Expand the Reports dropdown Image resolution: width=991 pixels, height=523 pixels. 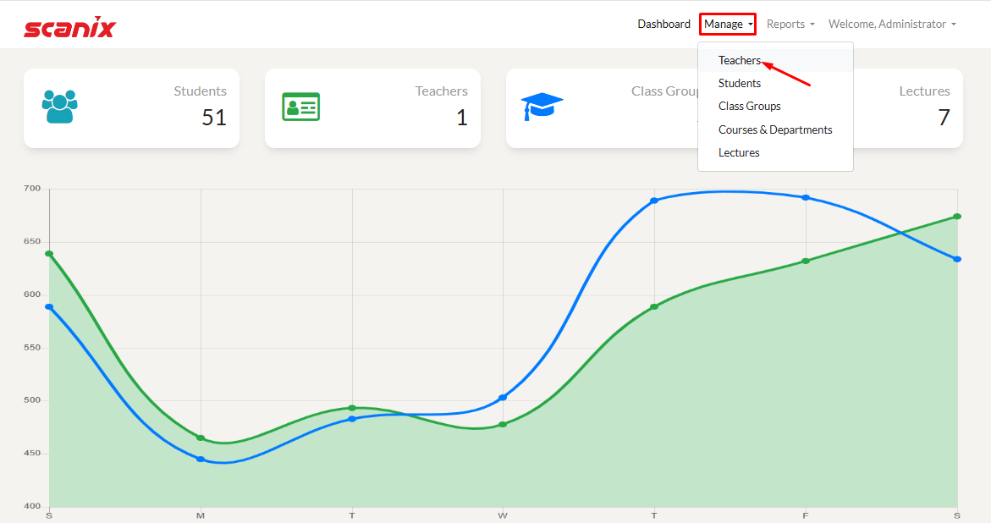coord(790,25)
